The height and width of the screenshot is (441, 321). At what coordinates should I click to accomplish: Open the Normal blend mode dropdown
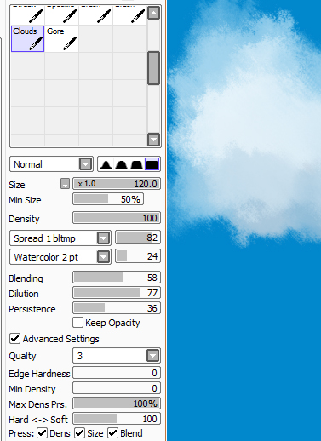coord(86,164)
